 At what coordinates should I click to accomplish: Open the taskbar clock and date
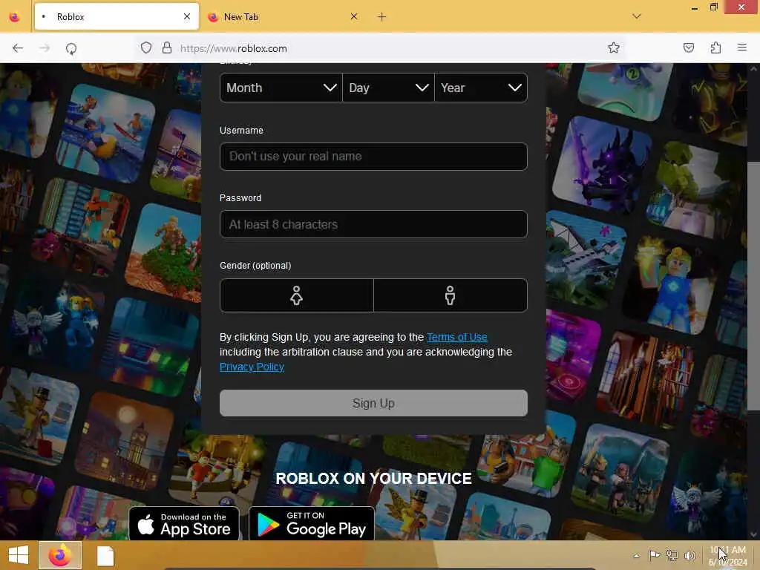point(728,556)
